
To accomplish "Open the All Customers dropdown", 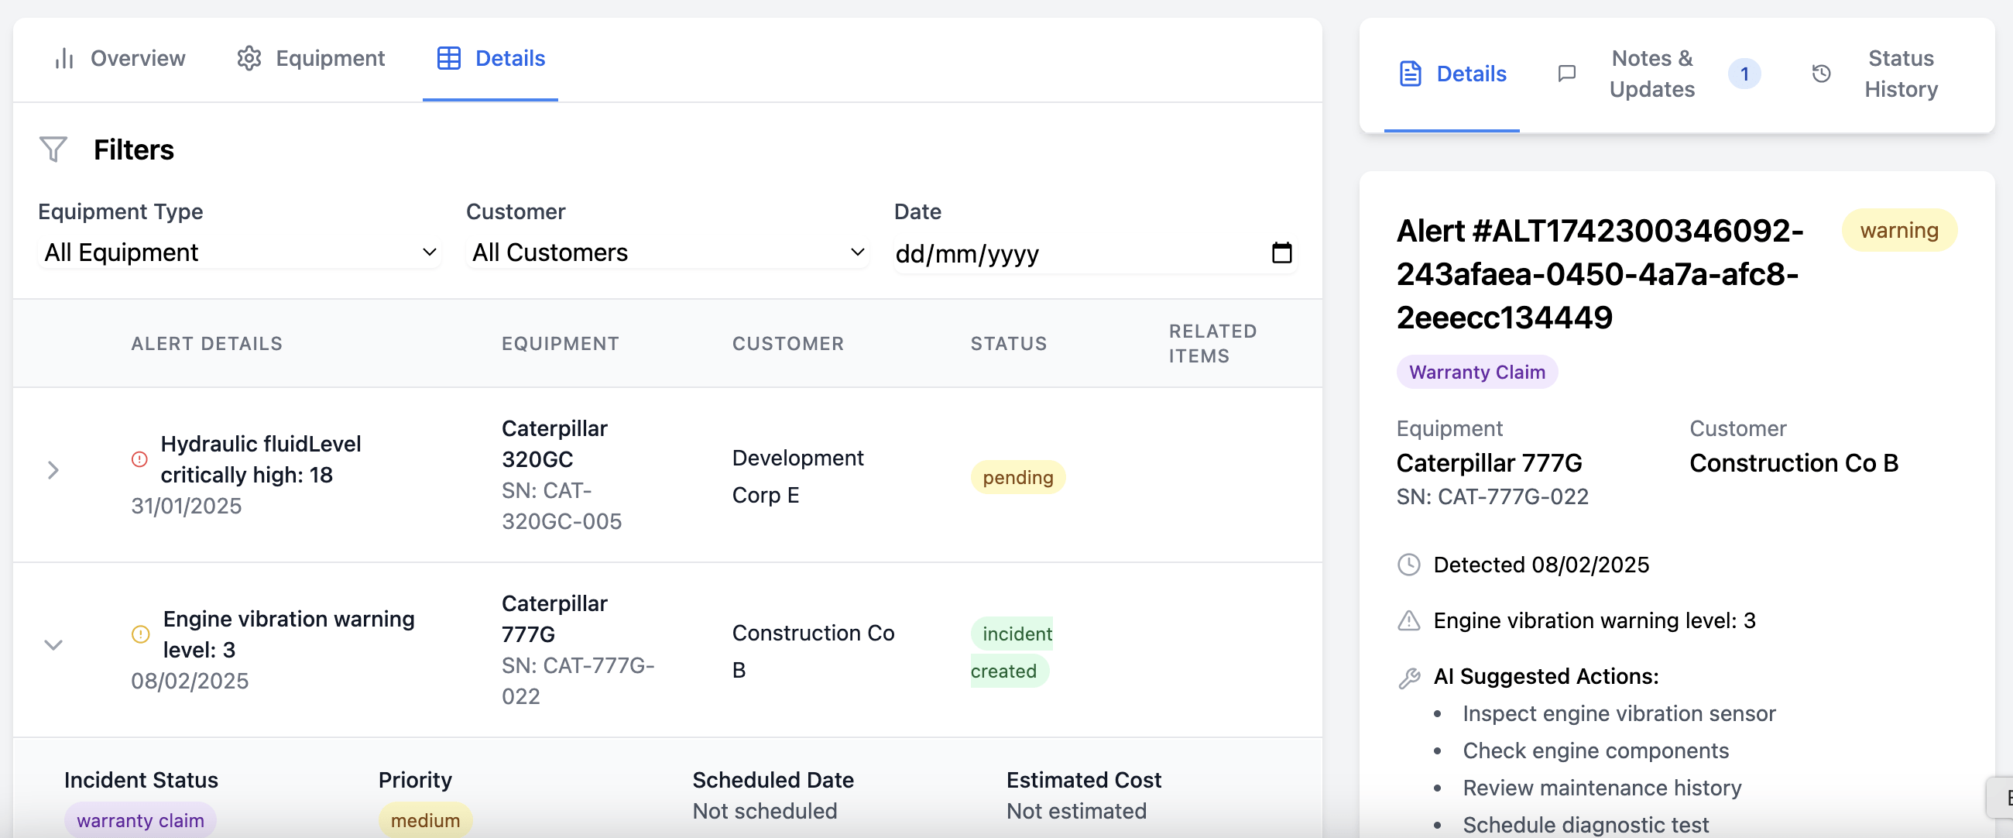I will 667,252.
